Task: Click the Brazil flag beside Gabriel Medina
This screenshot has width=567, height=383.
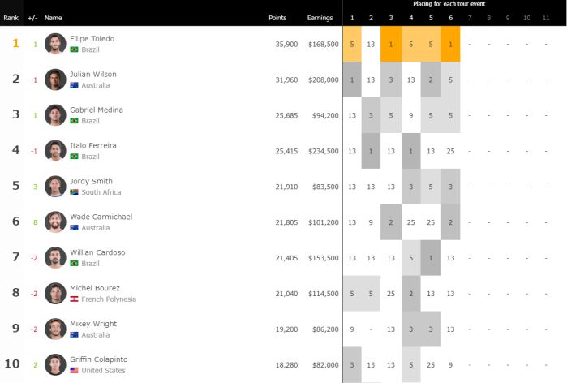Action: [x=75, y=121]
